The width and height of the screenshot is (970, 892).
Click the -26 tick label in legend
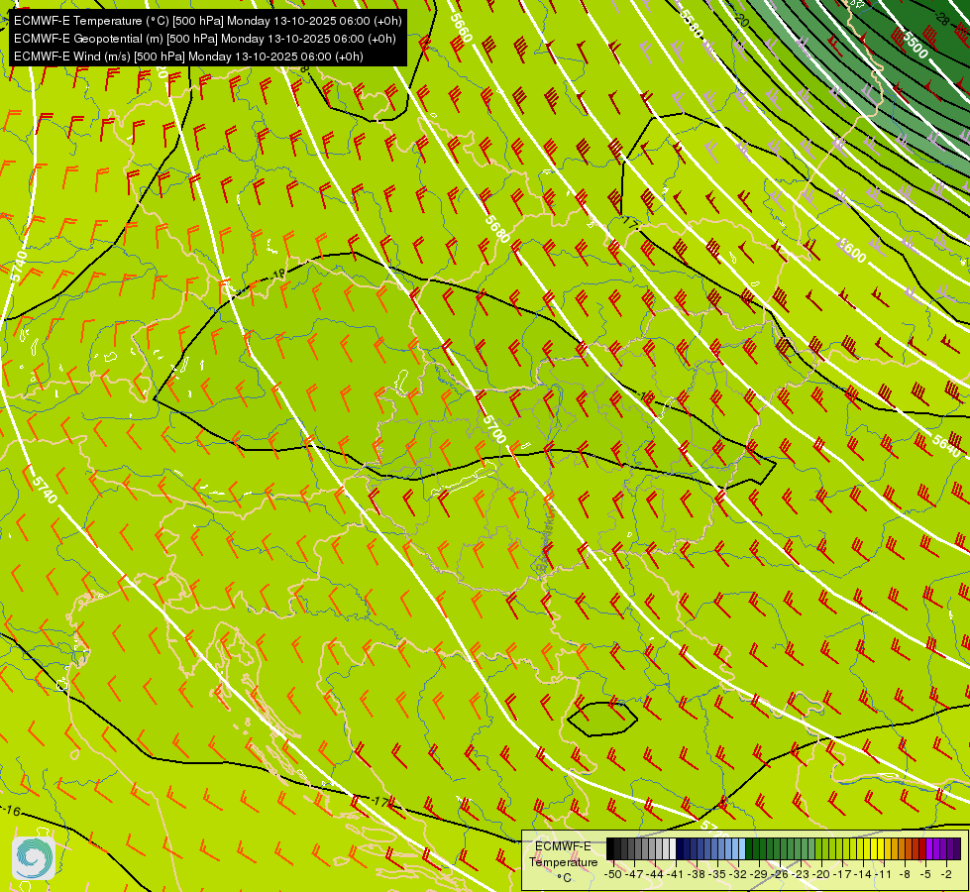coord(780,874)
